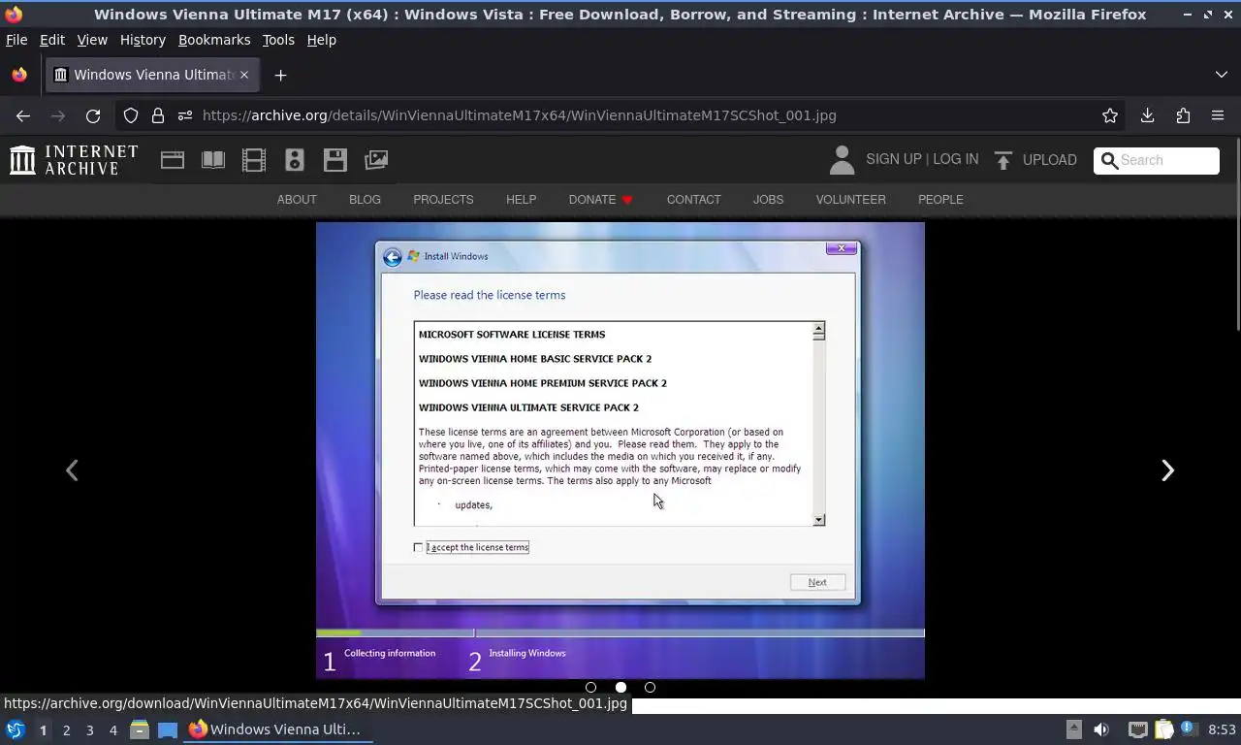Click the Firefox taskbar window button

coord(278,729)
